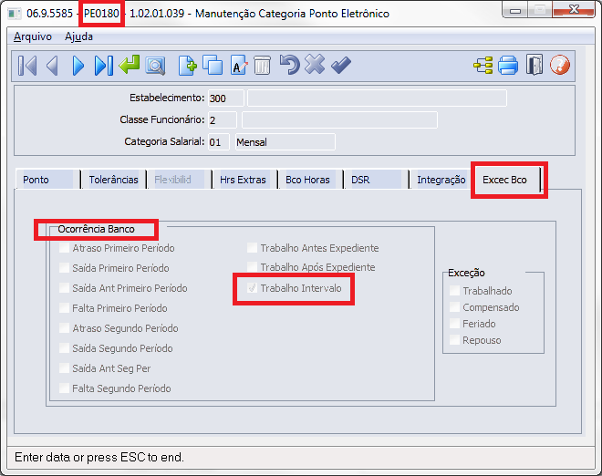Open the Arquivo menu
The height and width of the screenshot is (476, 602).
(33, 36)
